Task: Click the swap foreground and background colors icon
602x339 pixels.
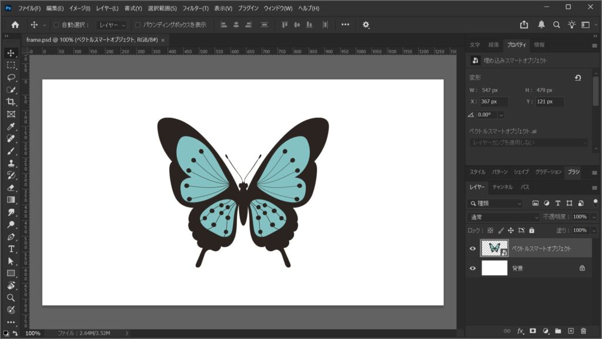Action: 15,333
